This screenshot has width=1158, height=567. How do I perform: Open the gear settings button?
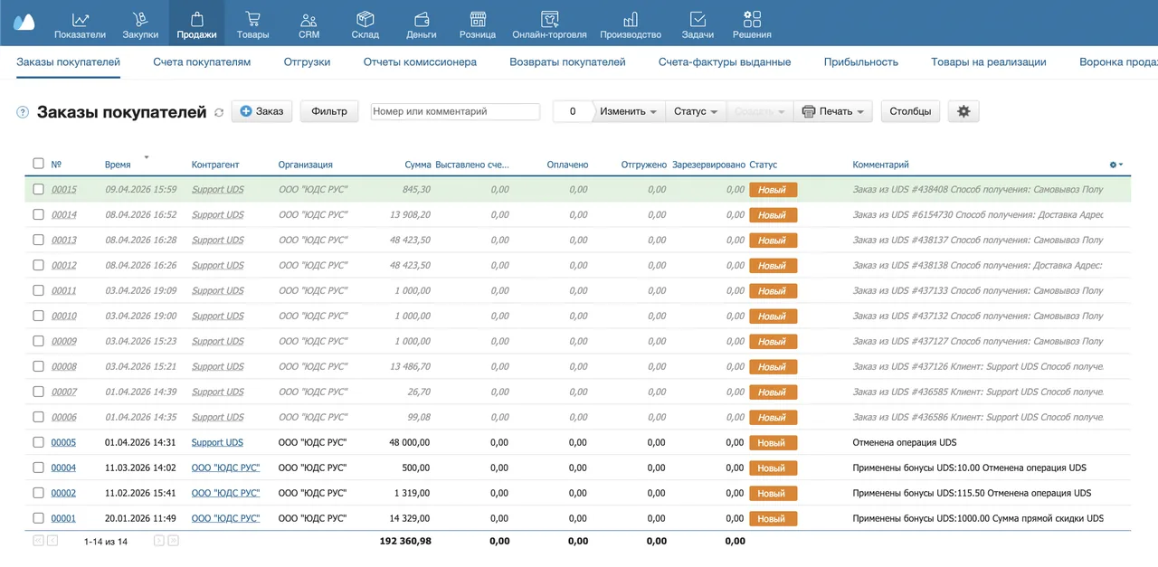963,111
